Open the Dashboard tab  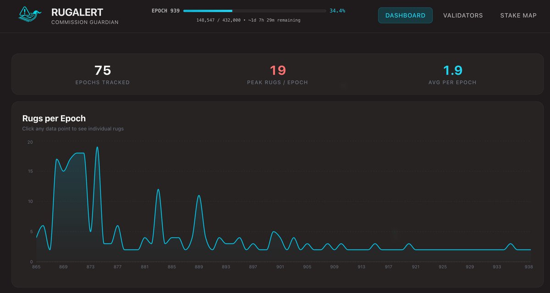[x=405, y=15]
